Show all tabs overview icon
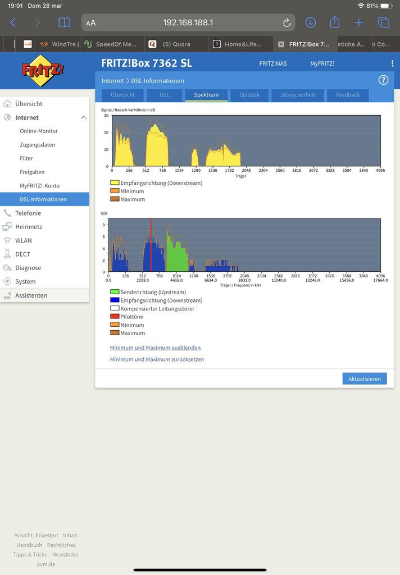This screenshot has width=400, height=575. [x=384, y=22]
